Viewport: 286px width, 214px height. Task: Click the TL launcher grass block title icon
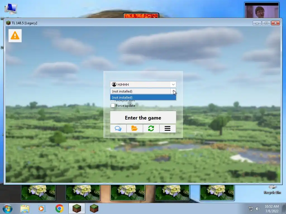click(8, 23)
